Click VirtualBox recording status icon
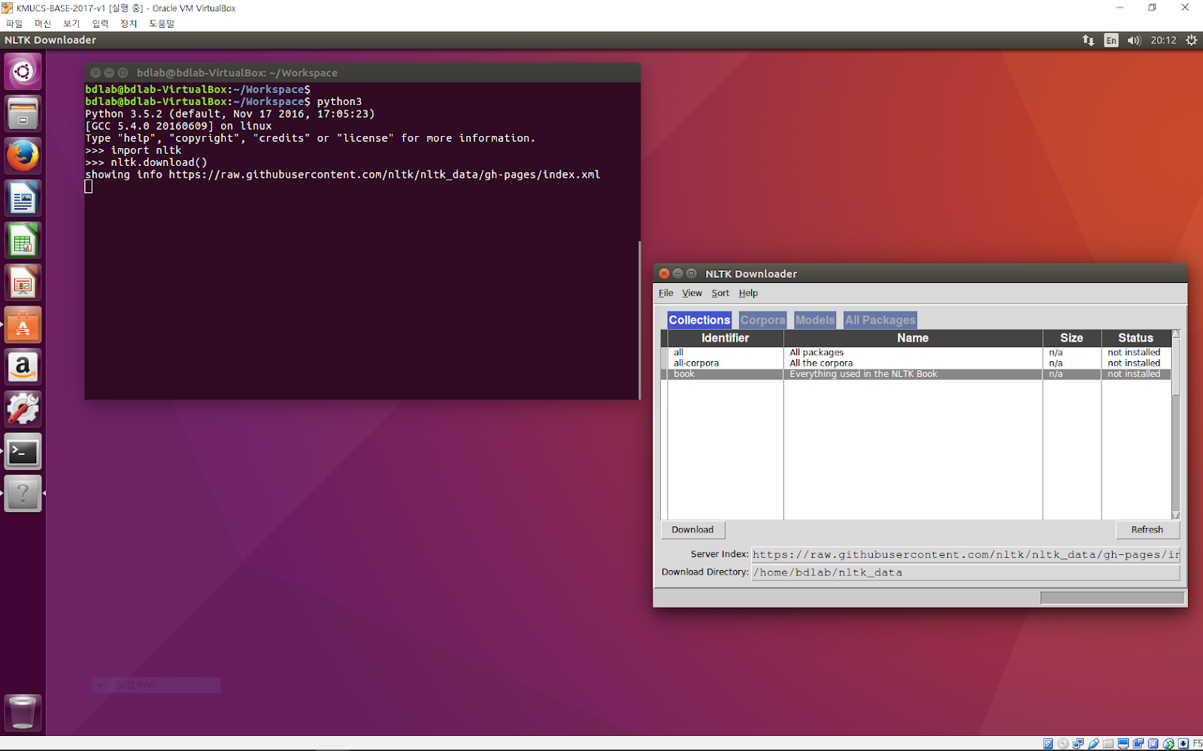The image size is (1203, 751). 1138,743
